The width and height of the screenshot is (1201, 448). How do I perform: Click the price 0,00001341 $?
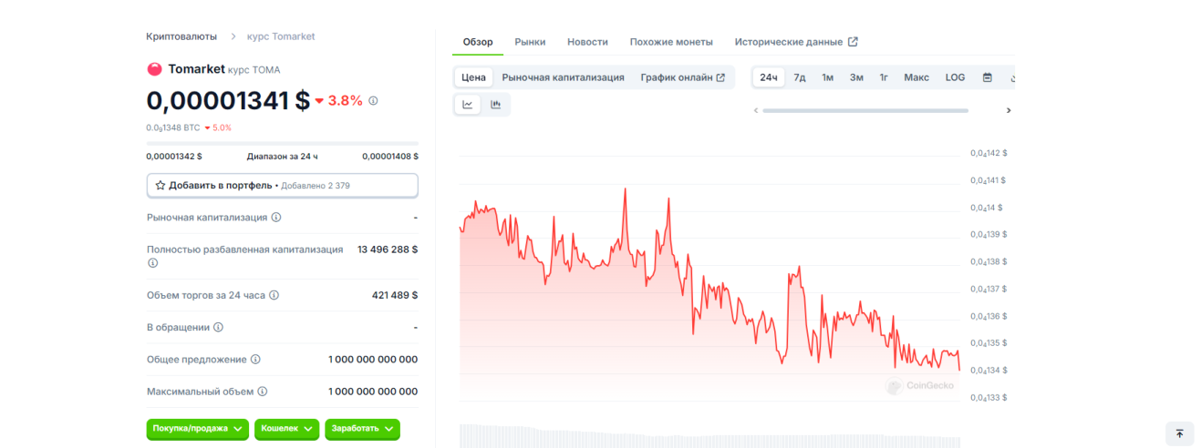point(228,101)
